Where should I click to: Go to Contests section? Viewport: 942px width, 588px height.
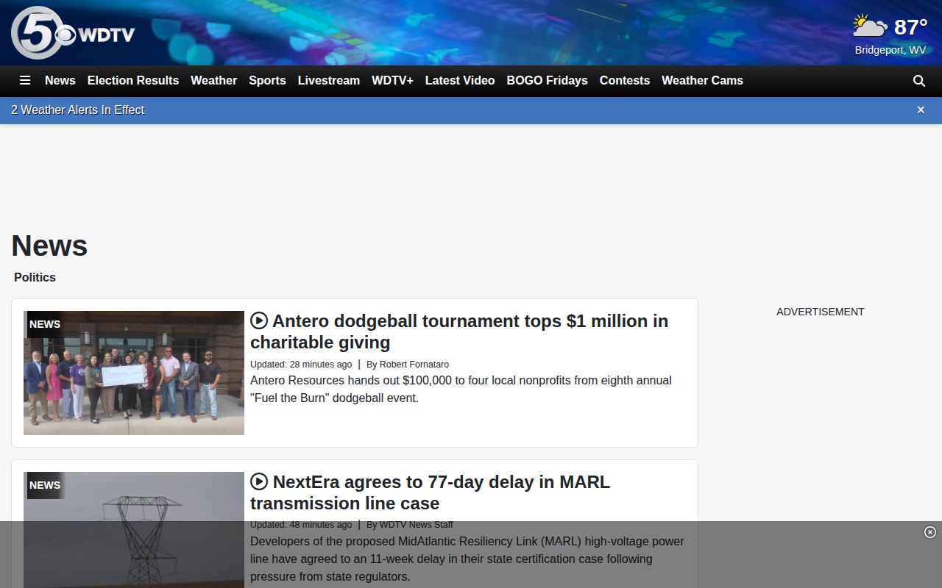(x=625, y=81)
